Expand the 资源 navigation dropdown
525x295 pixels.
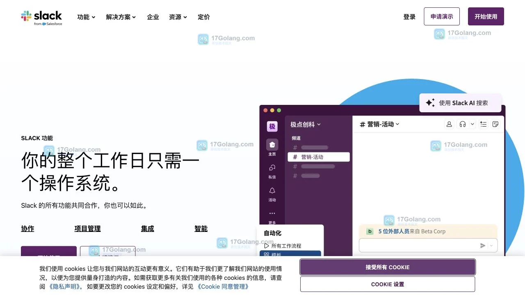(178, 17)
